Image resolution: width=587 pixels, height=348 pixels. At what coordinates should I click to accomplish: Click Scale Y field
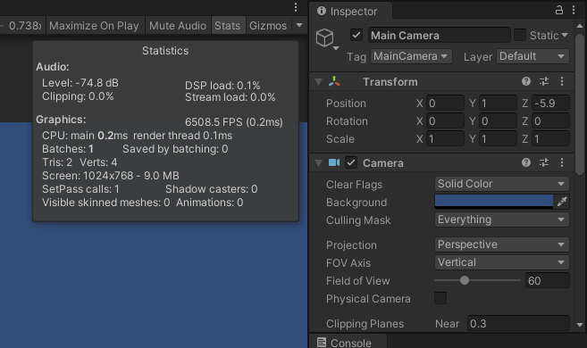[498, 138]
